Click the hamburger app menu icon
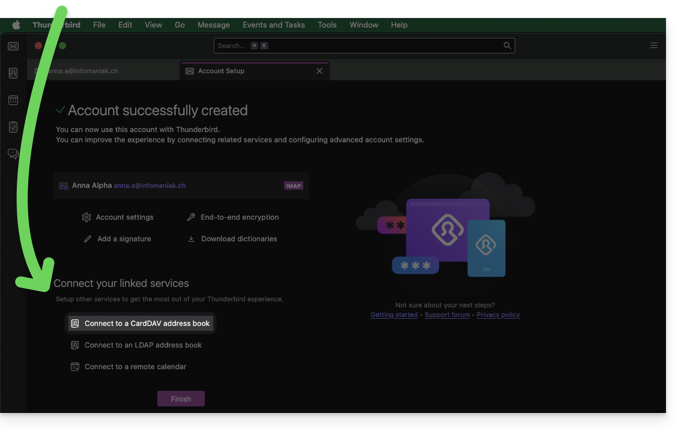 tap(654, 46)
